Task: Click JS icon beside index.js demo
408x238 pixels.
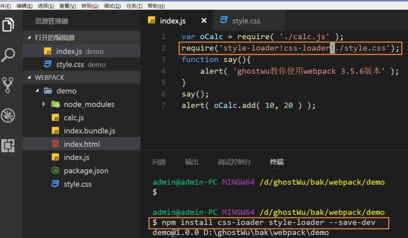Action: click(47, 51)
